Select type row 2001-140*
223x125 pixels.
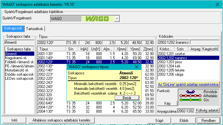coord(96,58)
